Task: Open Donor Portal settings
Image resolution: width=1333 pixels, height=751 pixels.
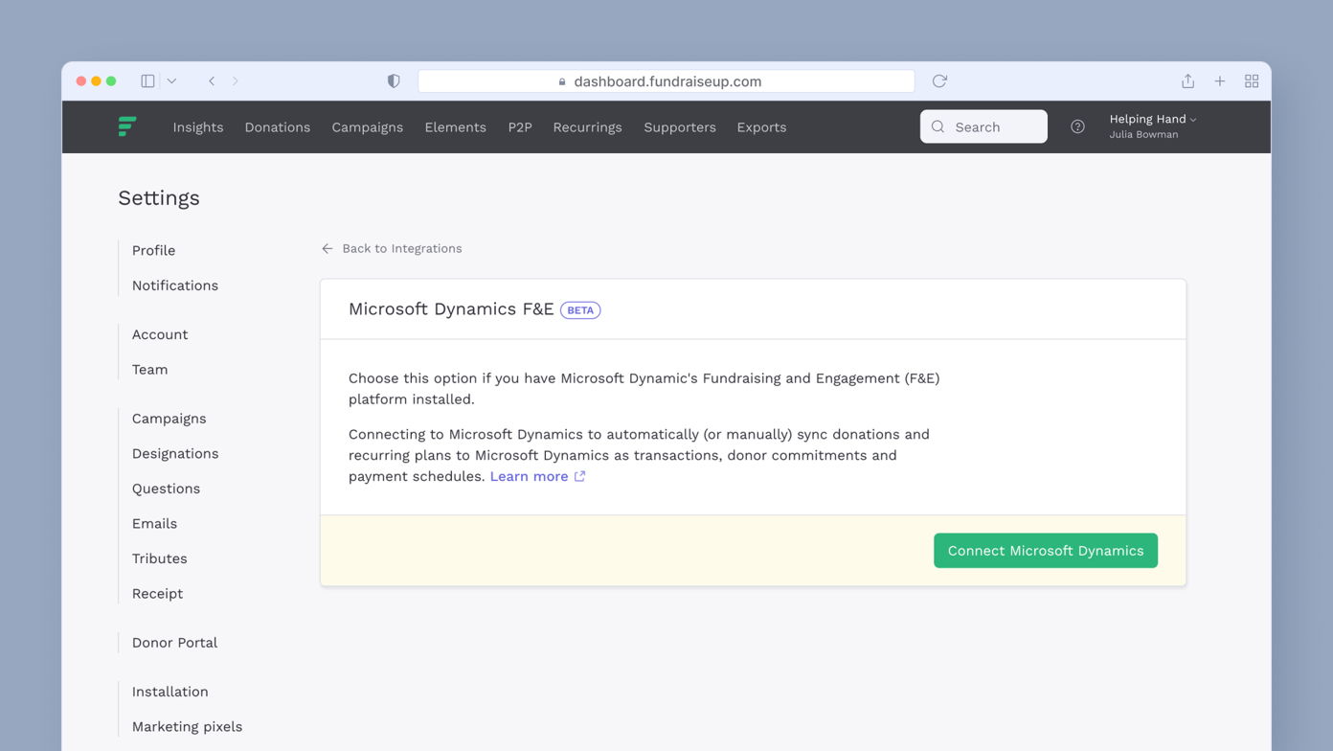Action: click(175, 643)
